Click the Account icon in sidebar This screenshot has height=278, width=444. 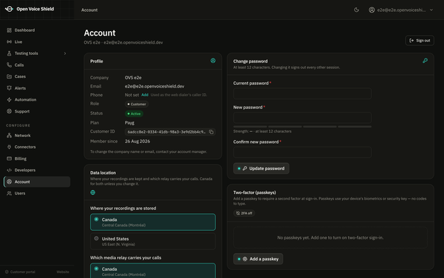(9, 182)
